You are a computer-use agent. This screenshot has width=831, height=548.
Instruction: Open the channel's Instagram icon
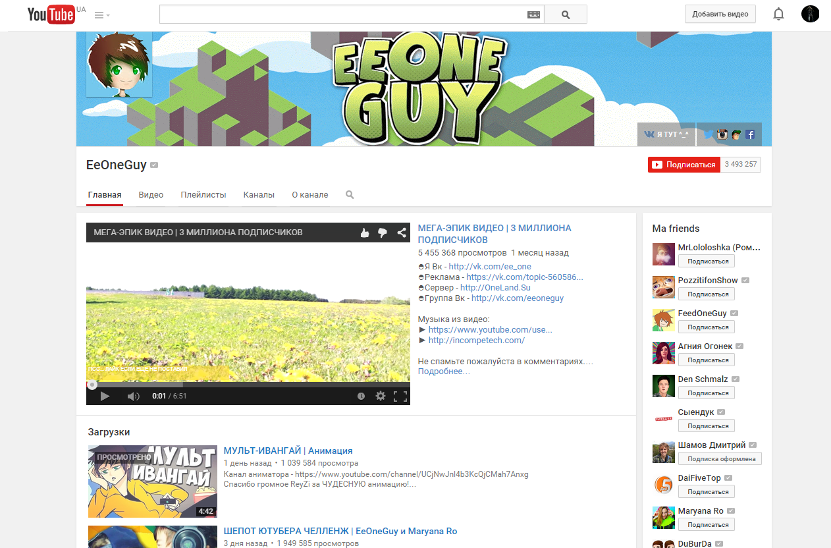(722, 134)
